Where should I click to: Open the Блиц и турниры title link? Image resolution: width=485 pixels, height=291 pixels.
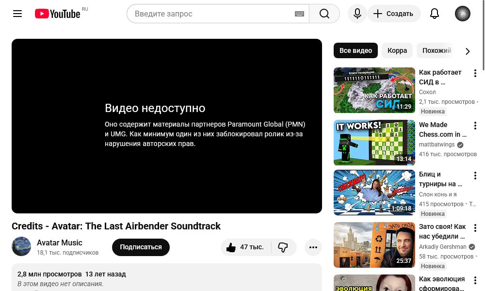pyautogui.click(x=440, y=179)
